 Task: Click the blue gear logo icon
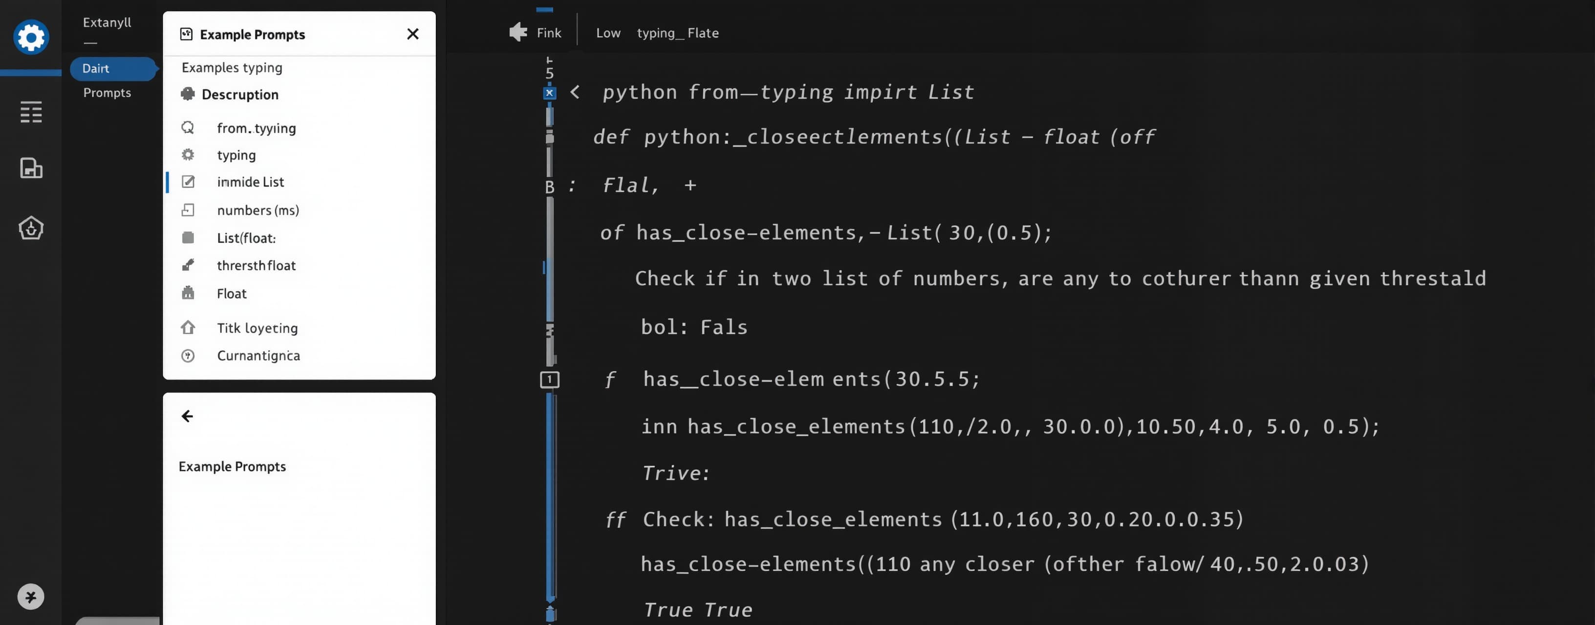(31, 37)
